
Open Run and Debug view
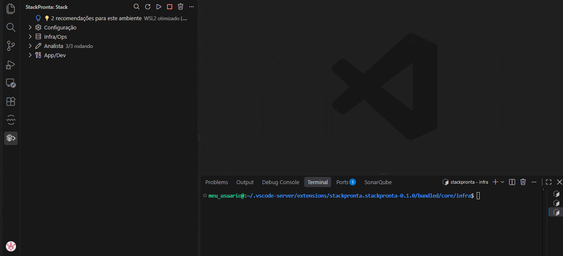11,65
